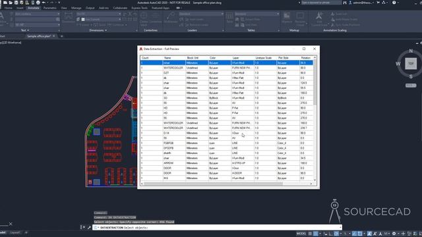Toggle snap mode in status bar
422x237 pixels.
[x=315, y=234]
